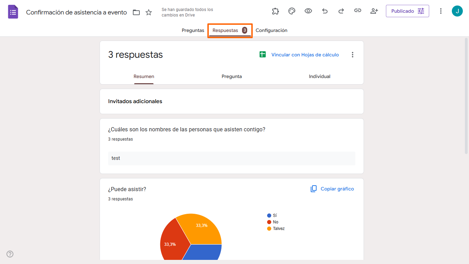Image resolution: width=469 pixels, height=264 pixels.
Task: Open the top-right more options menu
Action: coord(441,11)
